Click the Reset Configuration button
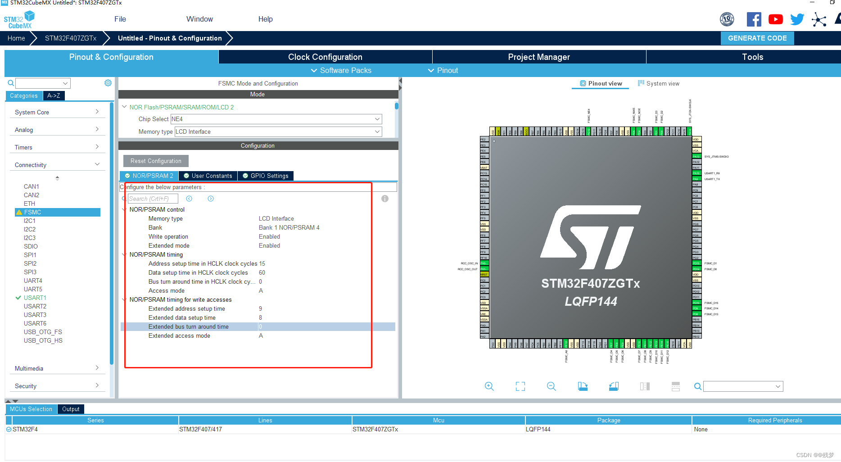This screenshot has width=841, height=462. (x=155, y=161)
